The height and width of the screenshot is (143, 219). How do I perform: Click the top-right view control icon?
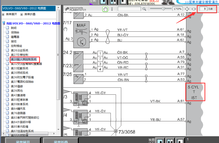coord(123,2)
